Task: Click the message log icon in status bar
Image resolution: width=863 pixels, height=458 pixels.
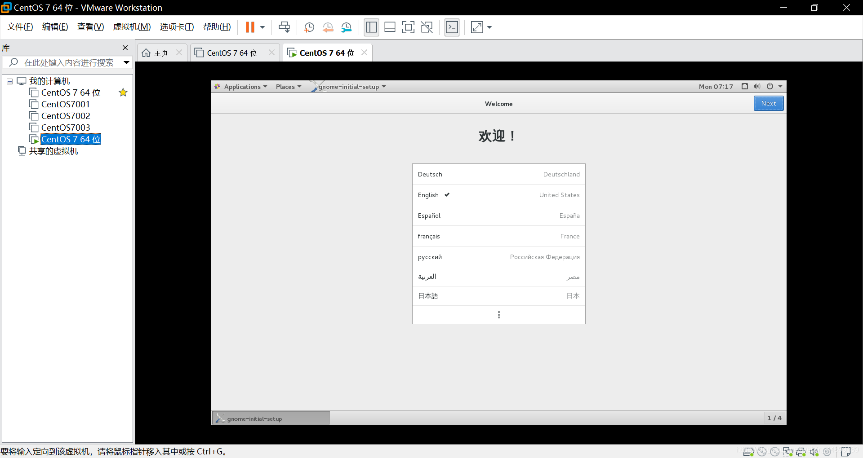Action: click(x=846, y=452)
